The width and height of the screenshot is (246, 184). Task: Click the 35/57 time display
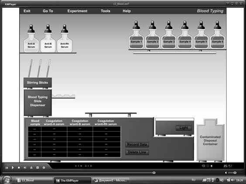click(228, 166)
